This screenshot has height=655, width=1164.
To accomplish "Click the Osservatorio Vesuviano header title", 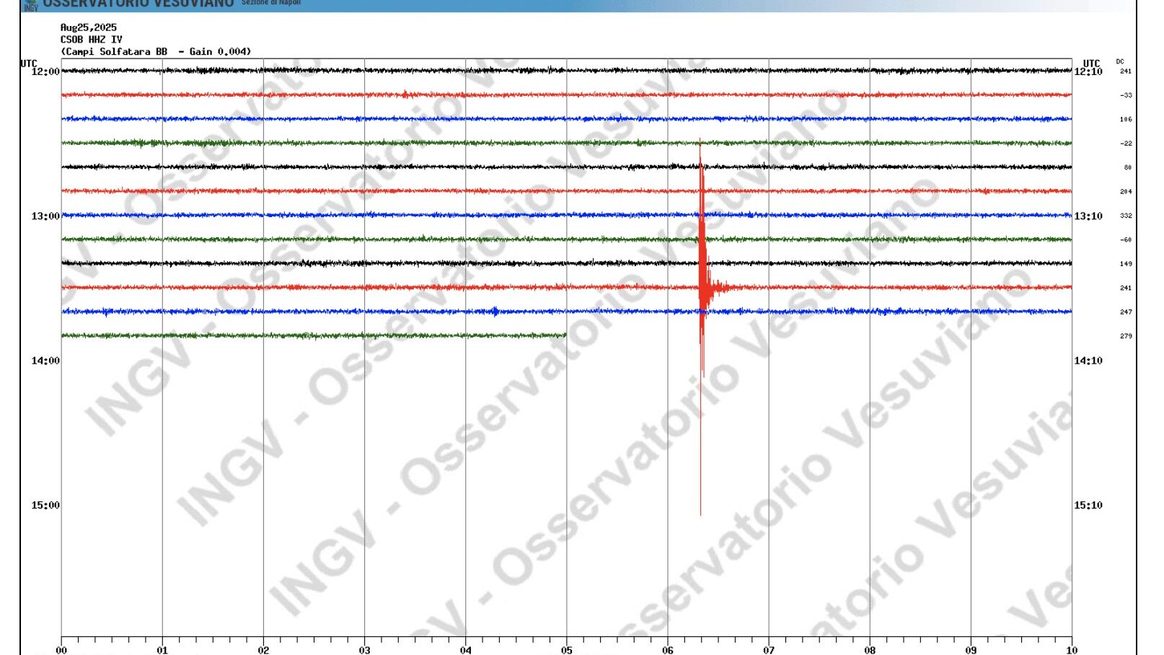I will point(138,4).
